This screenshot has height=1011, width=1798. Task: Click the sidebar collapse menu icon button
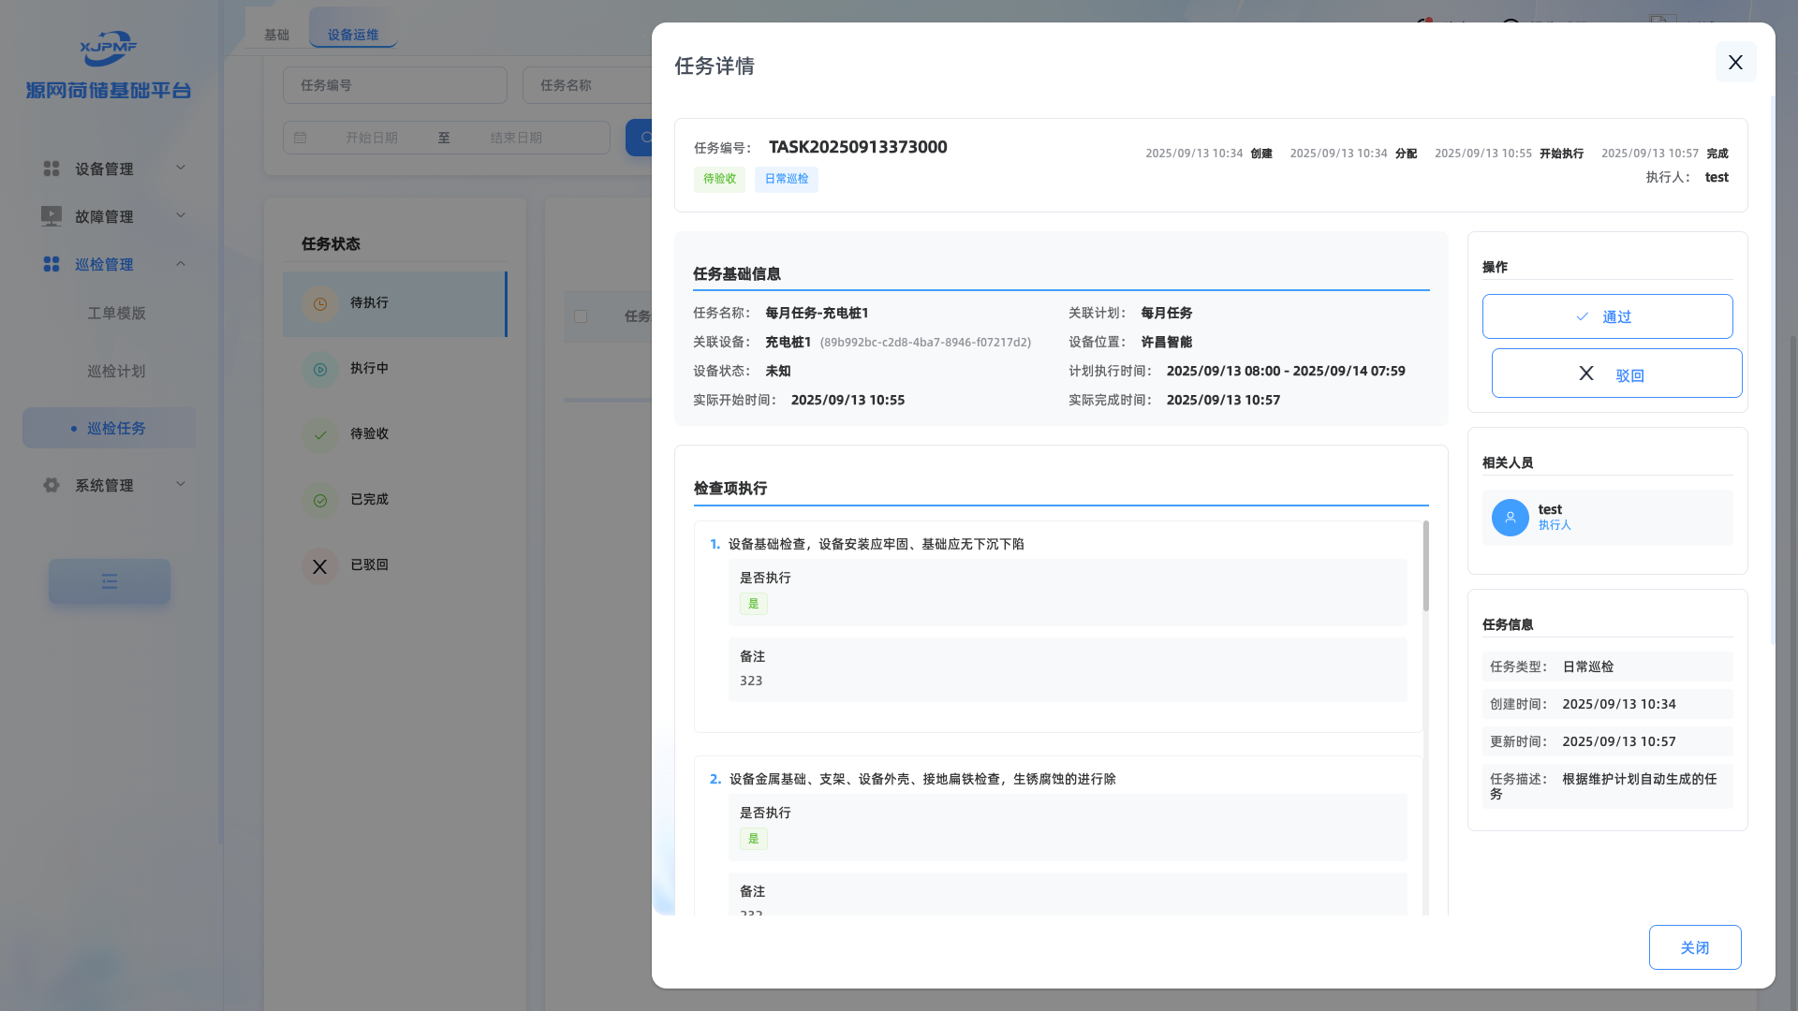(110, 581)
